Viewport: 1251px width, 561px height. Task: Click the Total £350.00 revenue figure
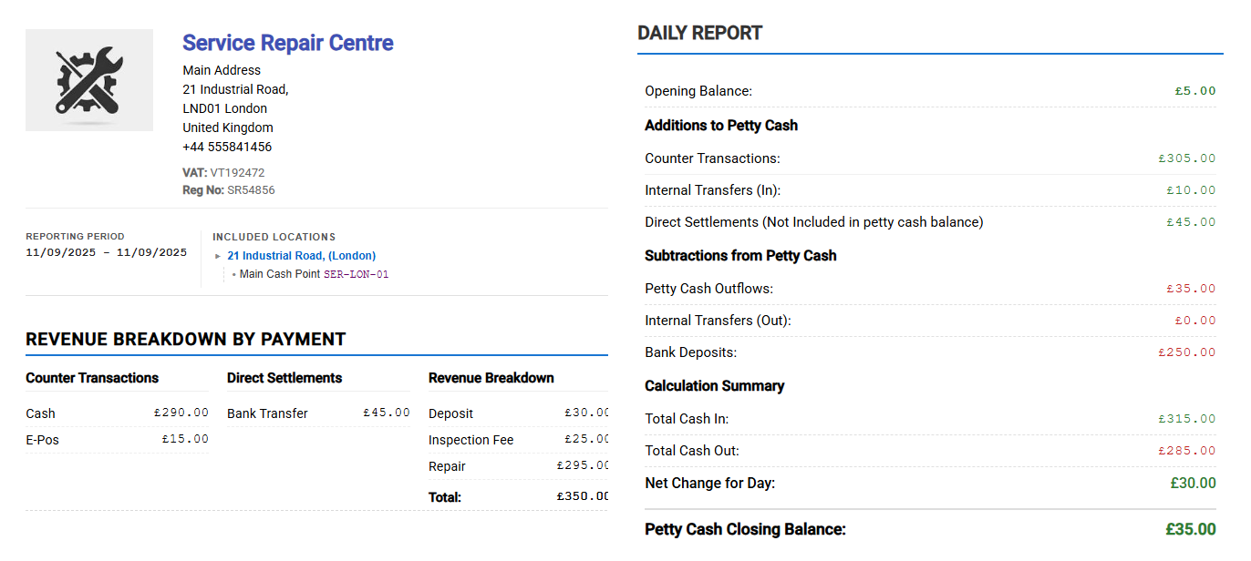click(584, 496)
